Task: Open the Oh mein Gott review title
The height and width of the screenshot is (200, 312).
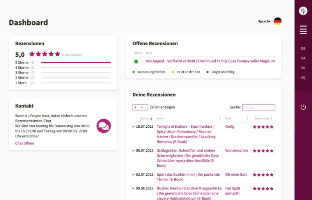Action: pyautogui.click(x=236, y=175)
